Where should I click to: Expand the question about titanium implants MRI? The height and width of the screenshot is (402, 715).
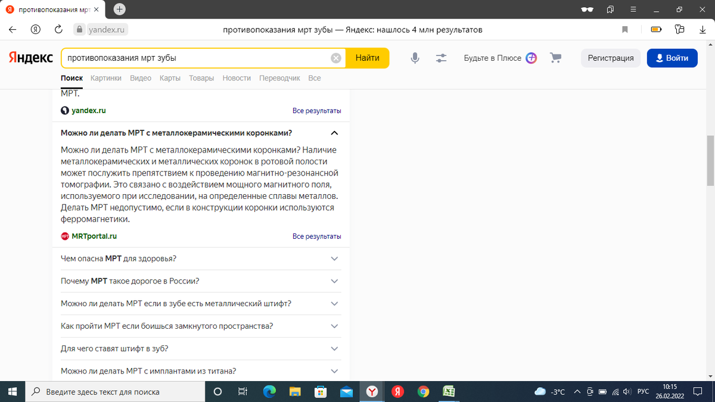coord(201,371)
